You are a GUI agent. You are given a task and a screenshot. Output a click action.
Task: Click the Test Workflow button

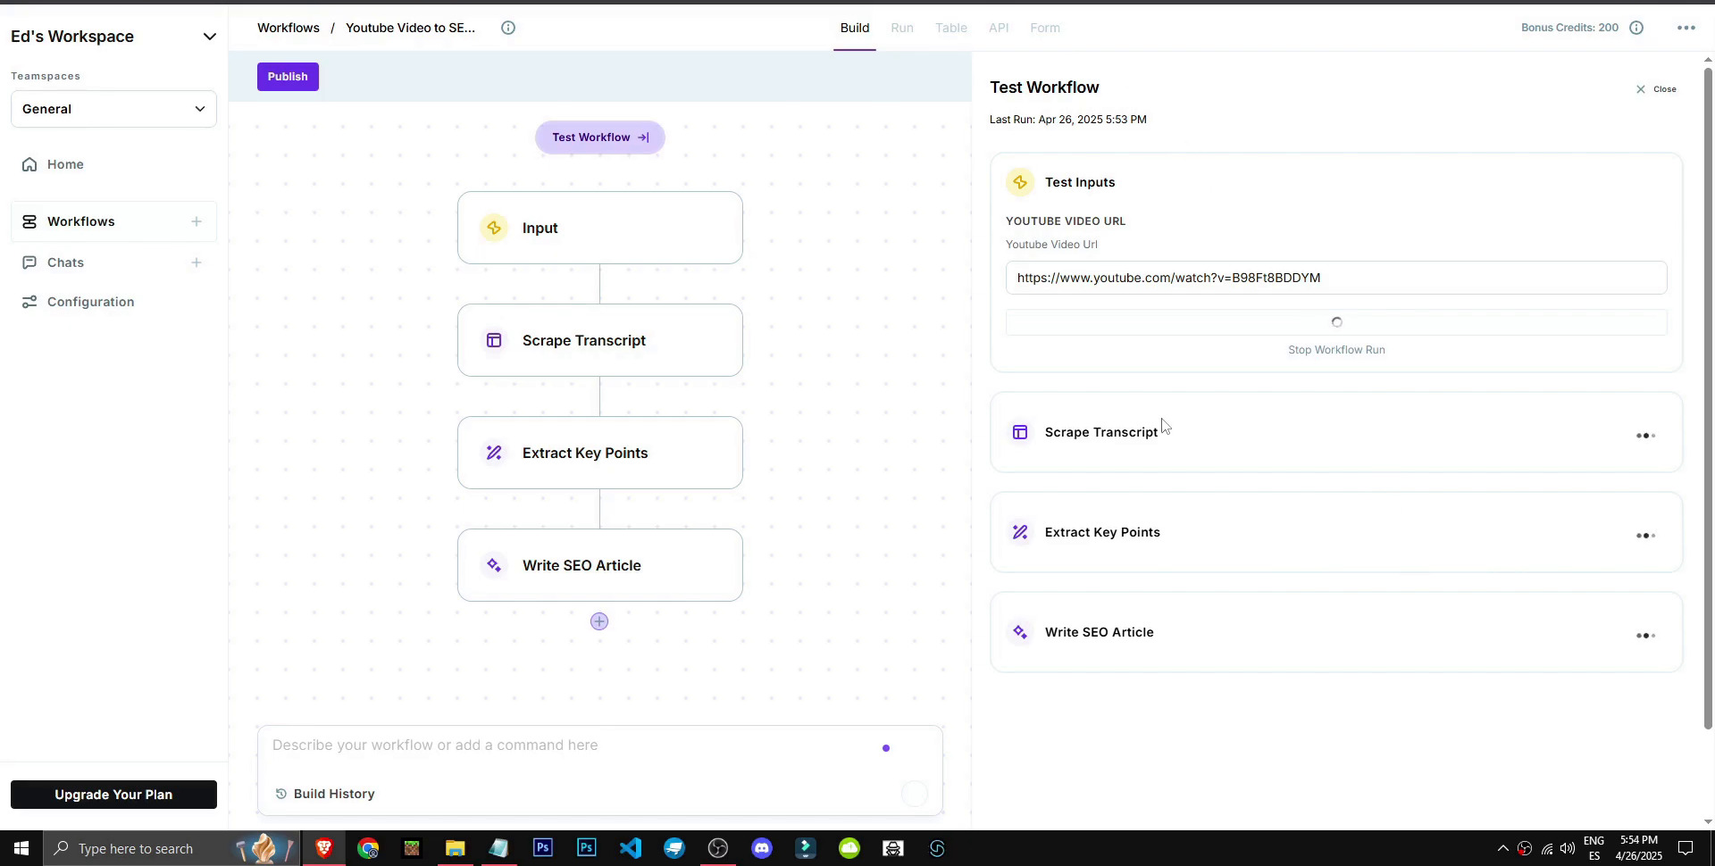coord(600,137)
